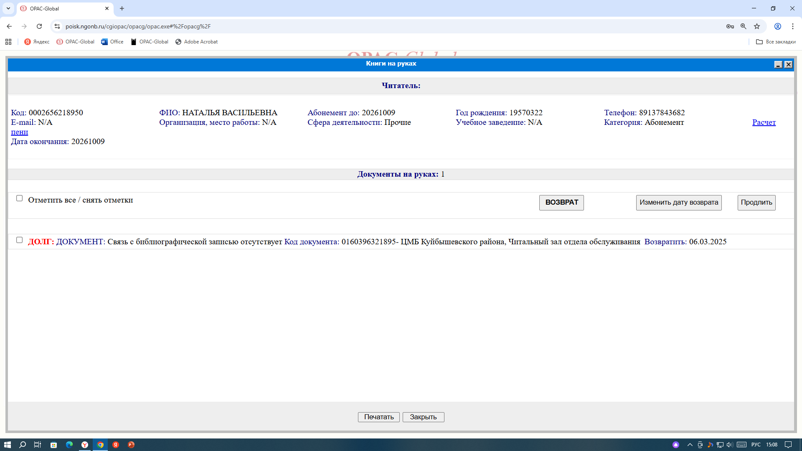The height and width of the screenshot is (451, 802).
Task: Open the Яндекс bookmark
Action: coord(37,42)
